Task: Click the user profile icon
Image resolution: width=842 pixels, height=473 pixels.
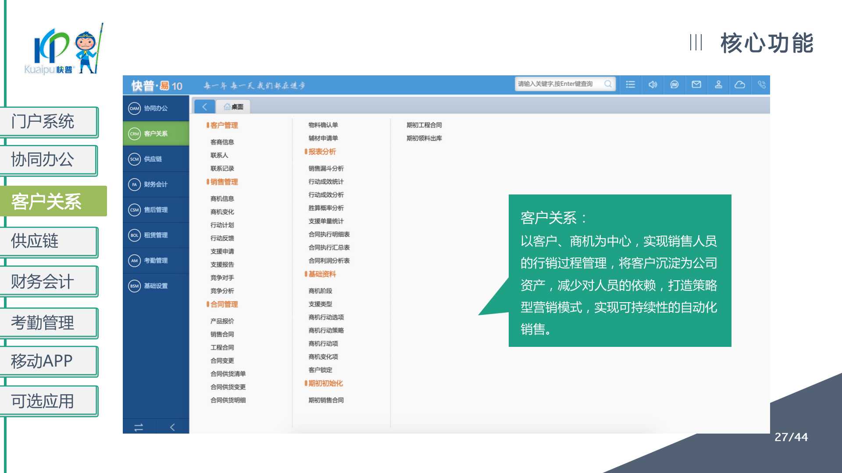Action: [718, 85]
